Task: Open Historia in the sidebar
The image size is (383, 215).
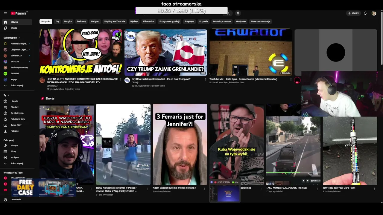Action: coord(17,101)
